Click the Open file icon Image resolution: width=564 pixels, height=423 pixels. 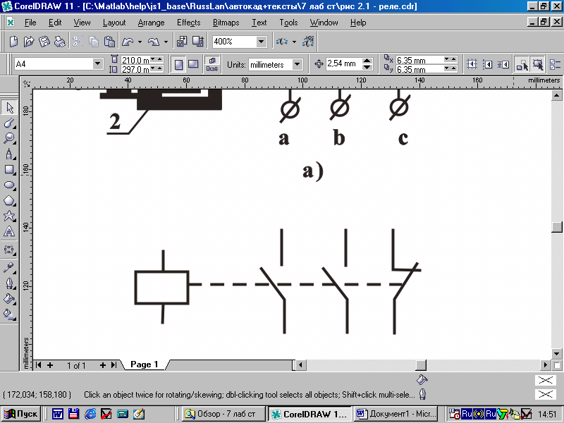click(29, 42)
